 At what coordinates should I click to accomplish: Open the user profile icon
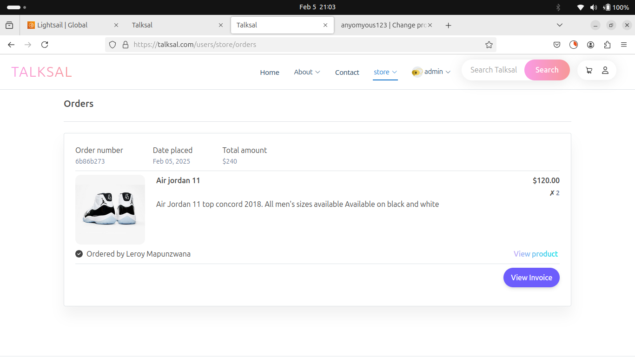coord(605,71)
